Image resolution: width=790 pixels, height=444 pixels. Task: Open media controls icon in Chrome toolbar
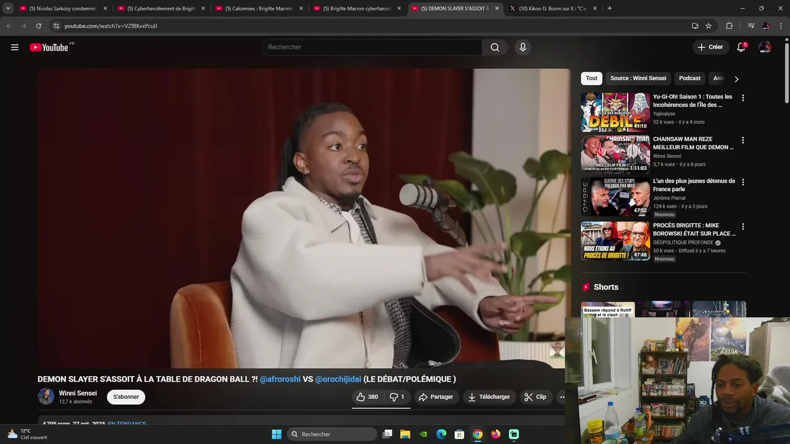[x=751, y=26]
